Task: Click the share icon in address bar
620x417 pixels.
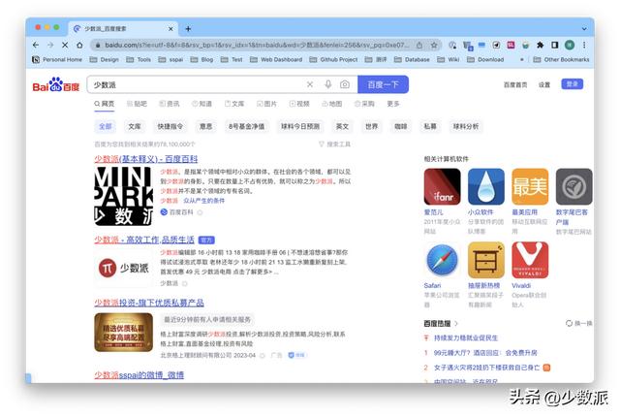Action: (x=419, y=46)
